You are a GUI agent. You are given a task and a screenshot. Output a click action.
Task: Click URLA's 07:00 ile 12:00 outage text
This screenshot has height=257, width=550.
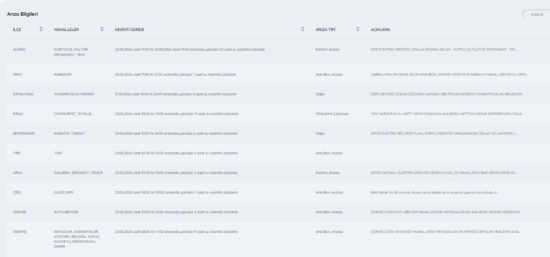177,172
